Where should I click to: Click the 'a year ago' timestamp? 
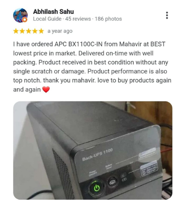[60, 31]
